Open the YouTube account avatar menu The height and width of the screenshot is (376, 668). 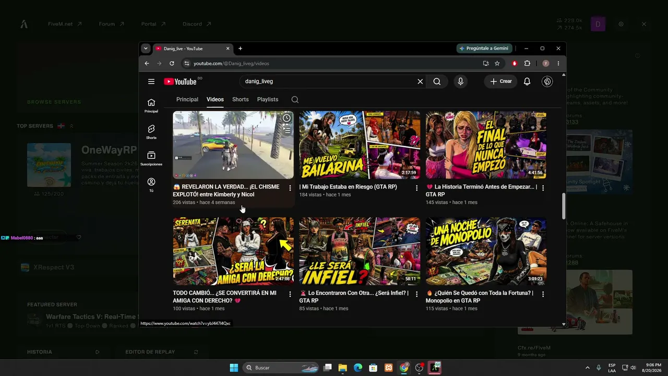click(x=547, y=81)
